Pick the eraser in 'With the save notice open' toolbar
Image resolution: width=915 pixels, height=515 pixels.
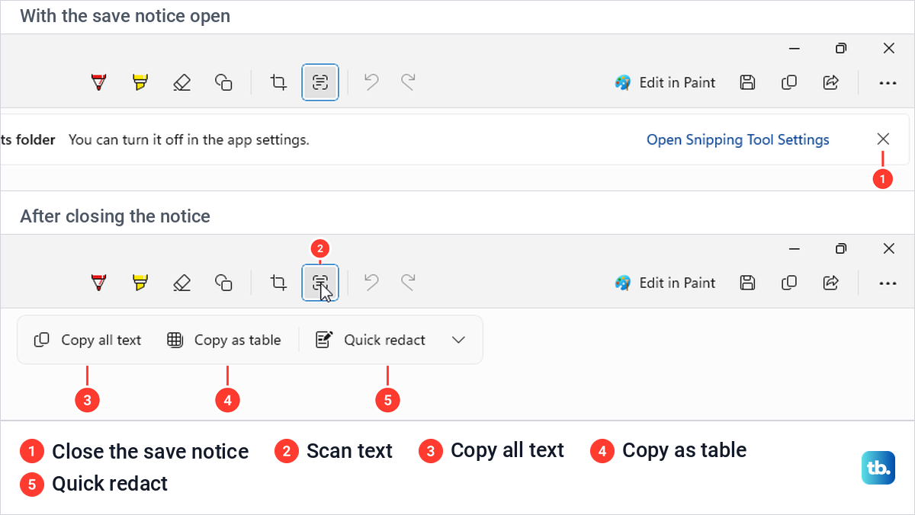[x=181, y=82]
